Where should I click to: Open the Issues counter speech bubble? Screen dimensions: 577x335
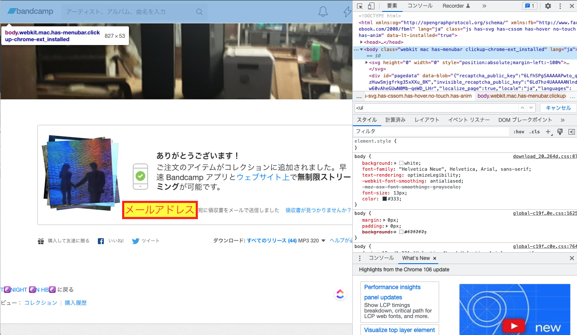pos(529,6)
